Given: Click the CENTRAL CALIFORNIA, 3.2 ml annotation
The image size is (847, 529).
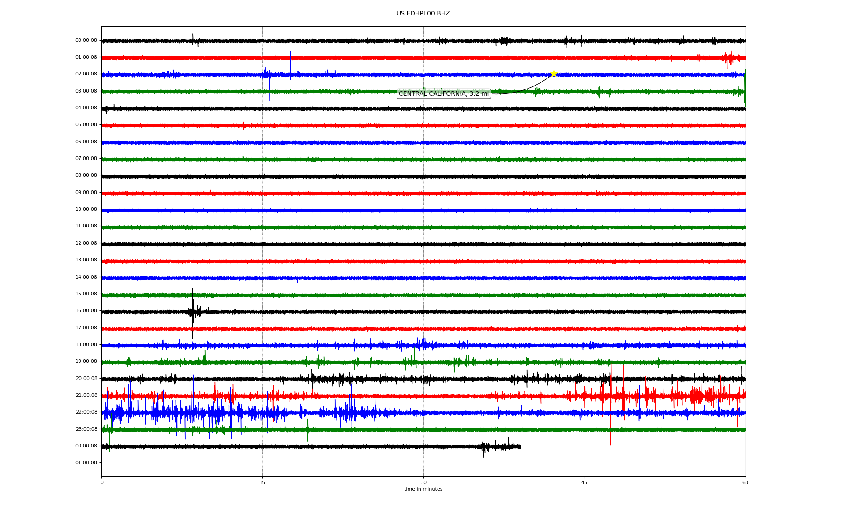Looking at the screenshot, I should click(x=443, y=93).
